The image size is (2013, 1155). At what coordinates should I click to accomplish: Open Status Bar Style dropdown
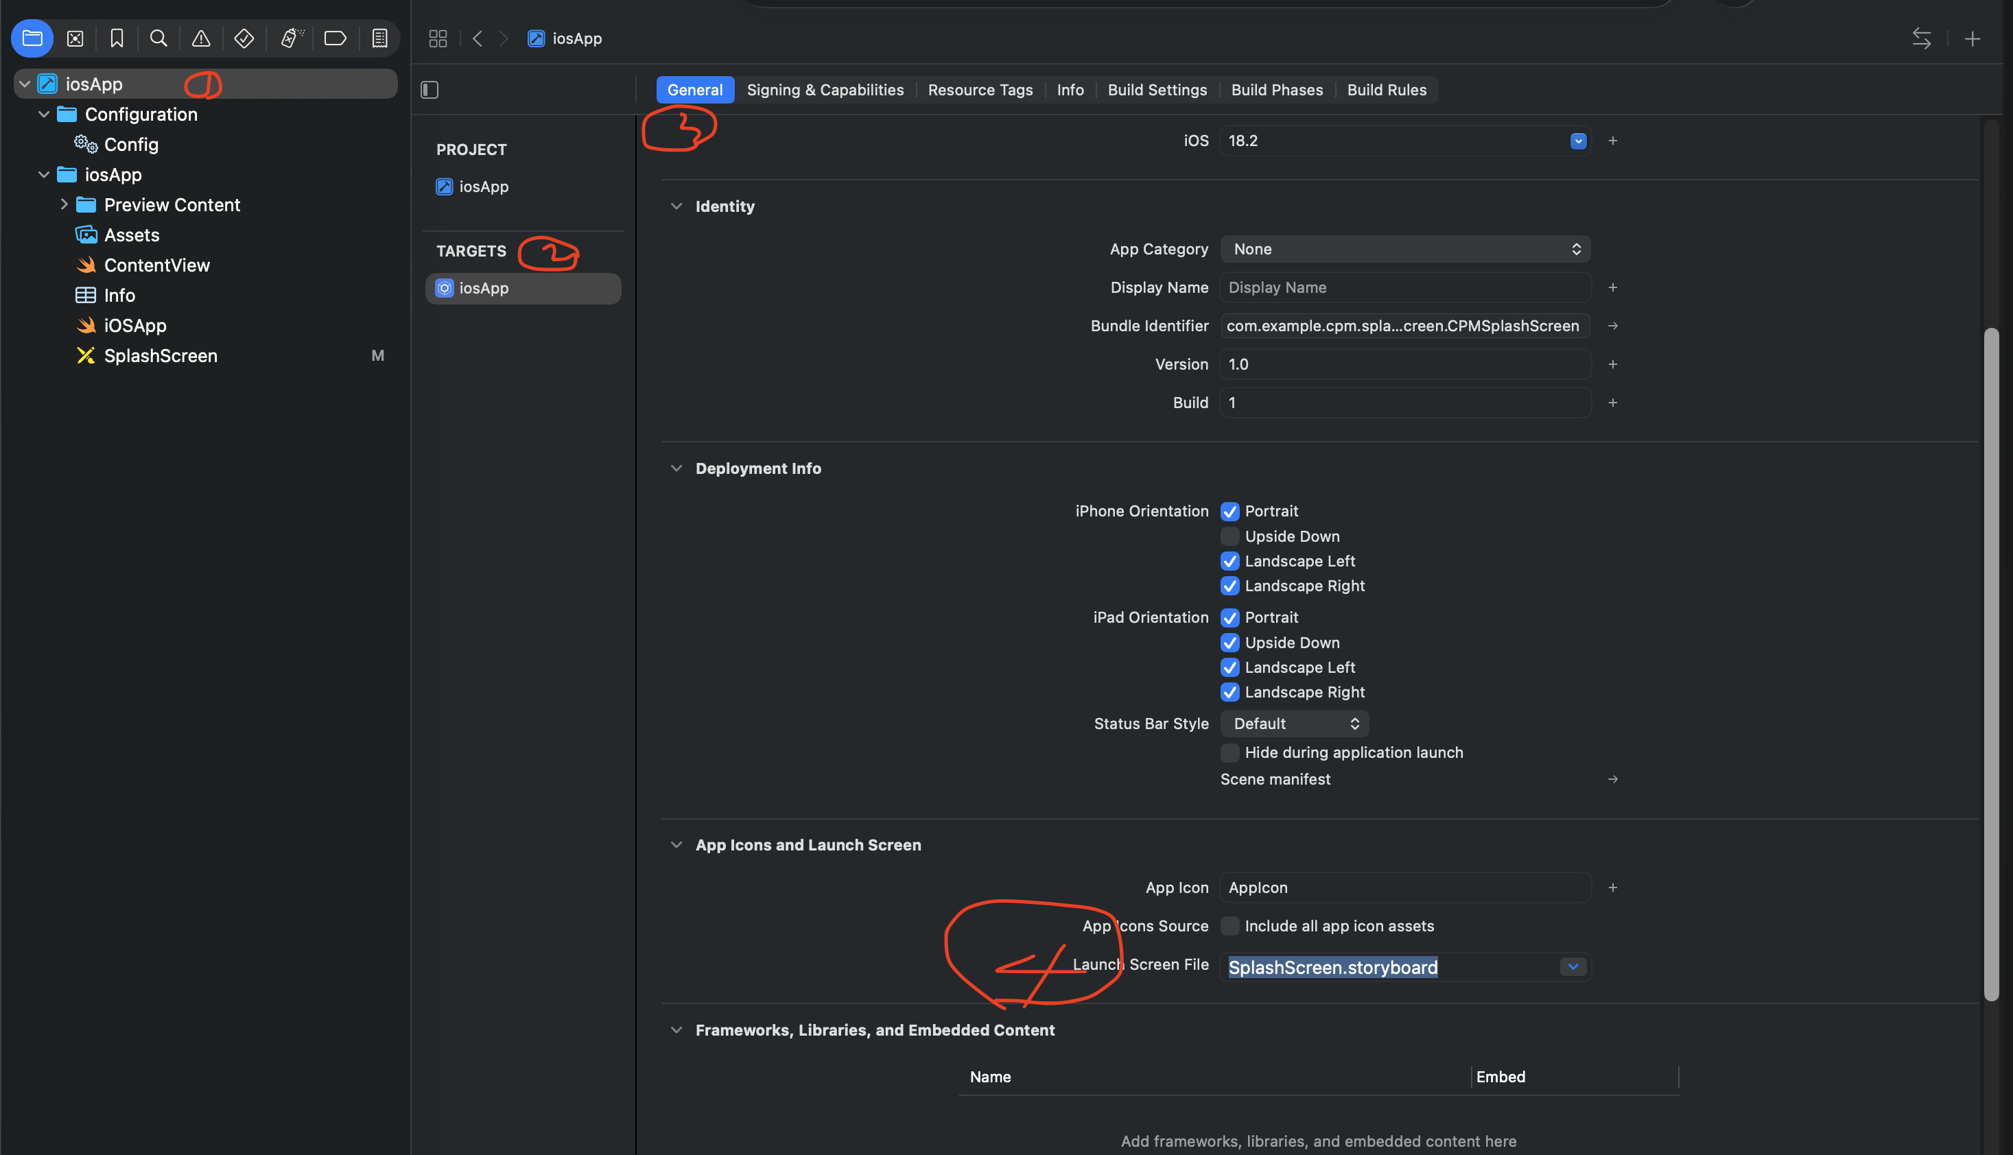pyautogui.click(x=1294, y=724)
